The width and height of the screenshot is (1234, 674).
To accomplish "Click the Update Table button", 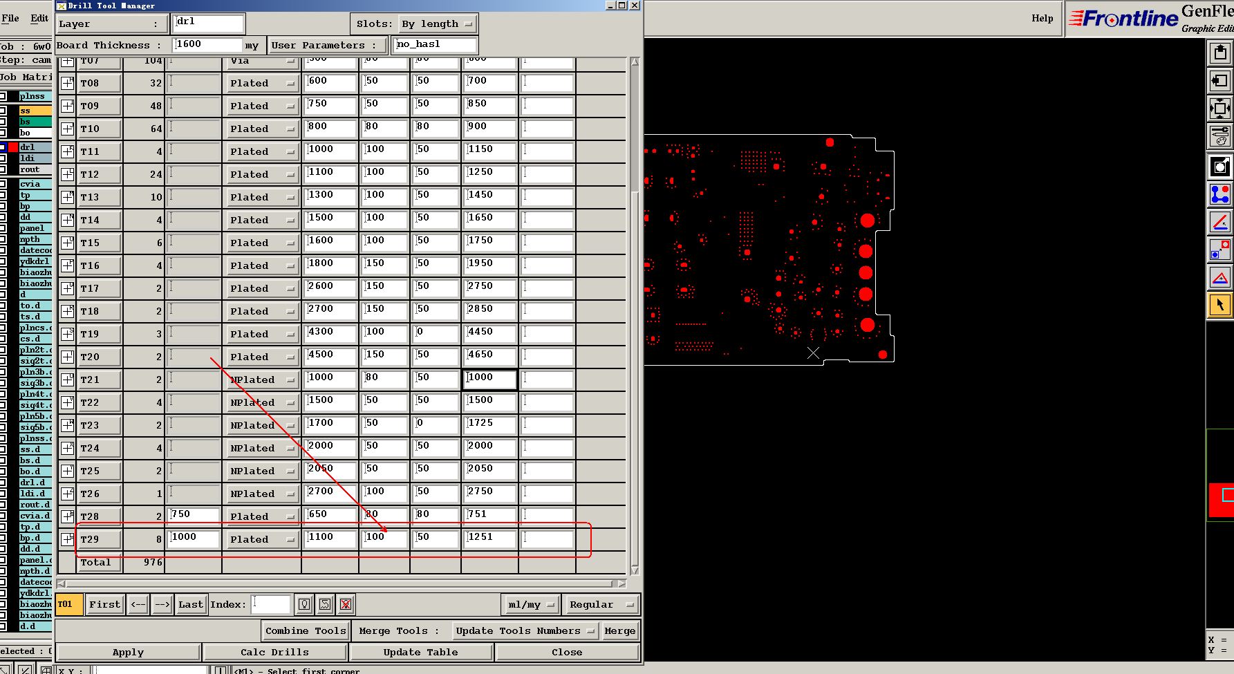I will click(x=420, y=652).
